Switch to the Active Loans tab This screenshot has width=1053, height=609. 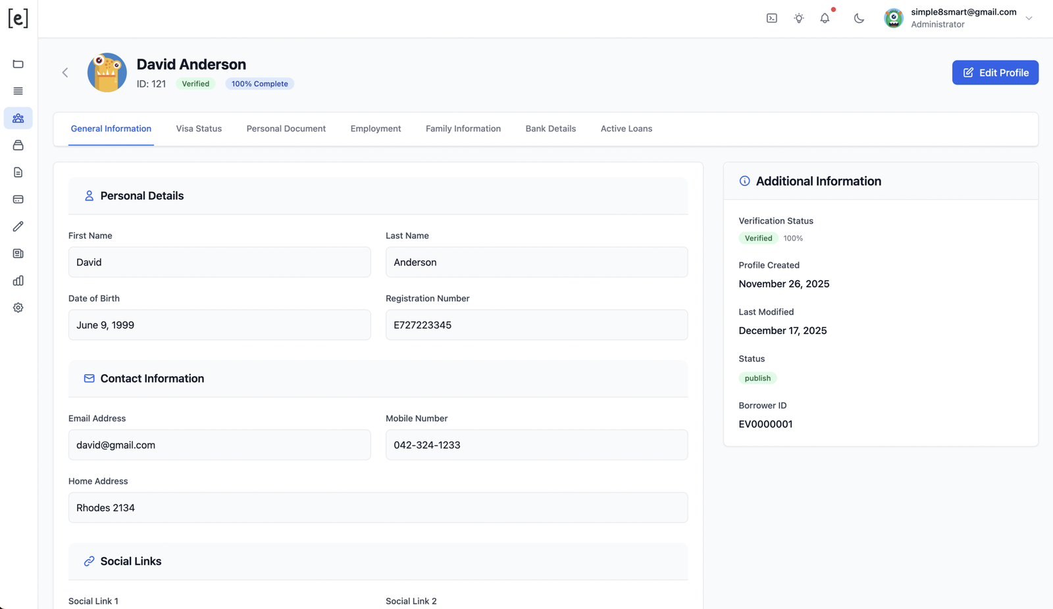click(x=626, y=129)
